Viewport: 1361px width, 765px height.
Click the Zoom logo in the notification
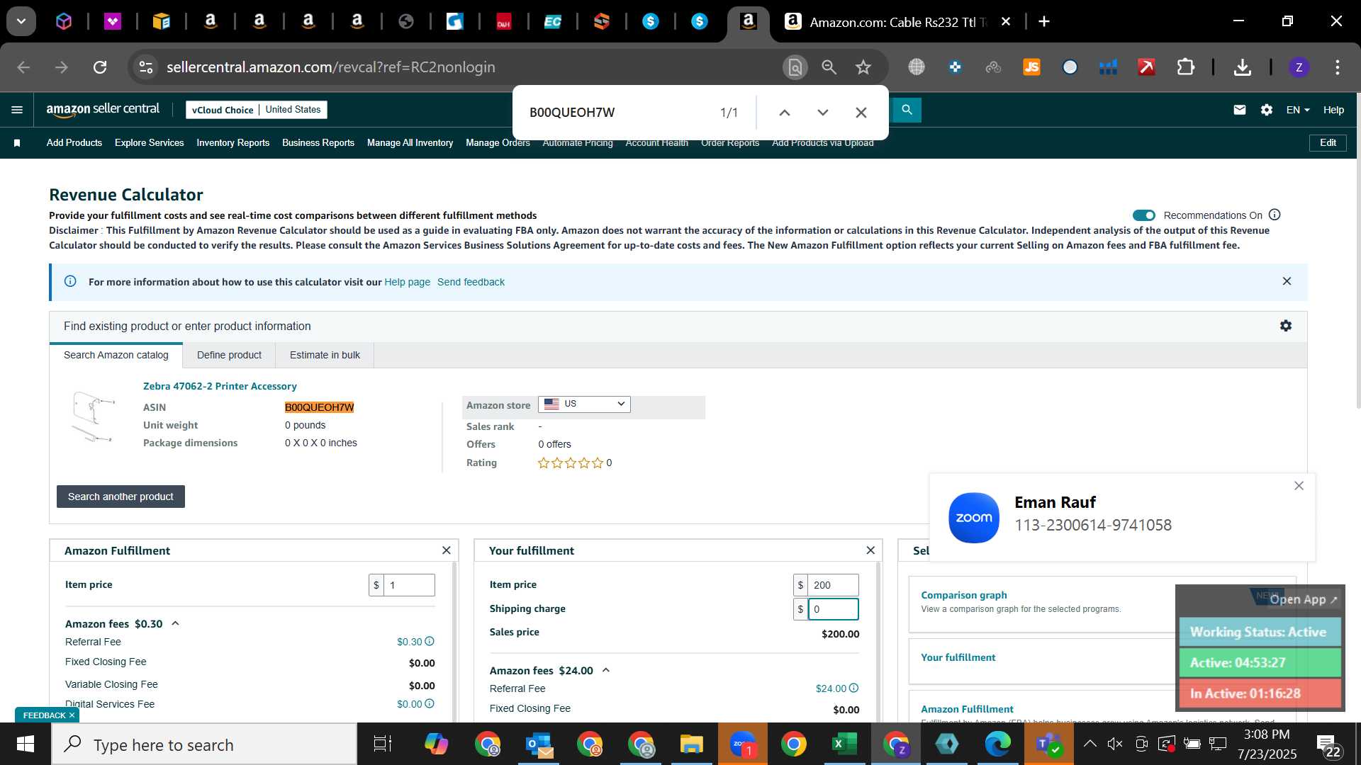(x=974, y=518)
